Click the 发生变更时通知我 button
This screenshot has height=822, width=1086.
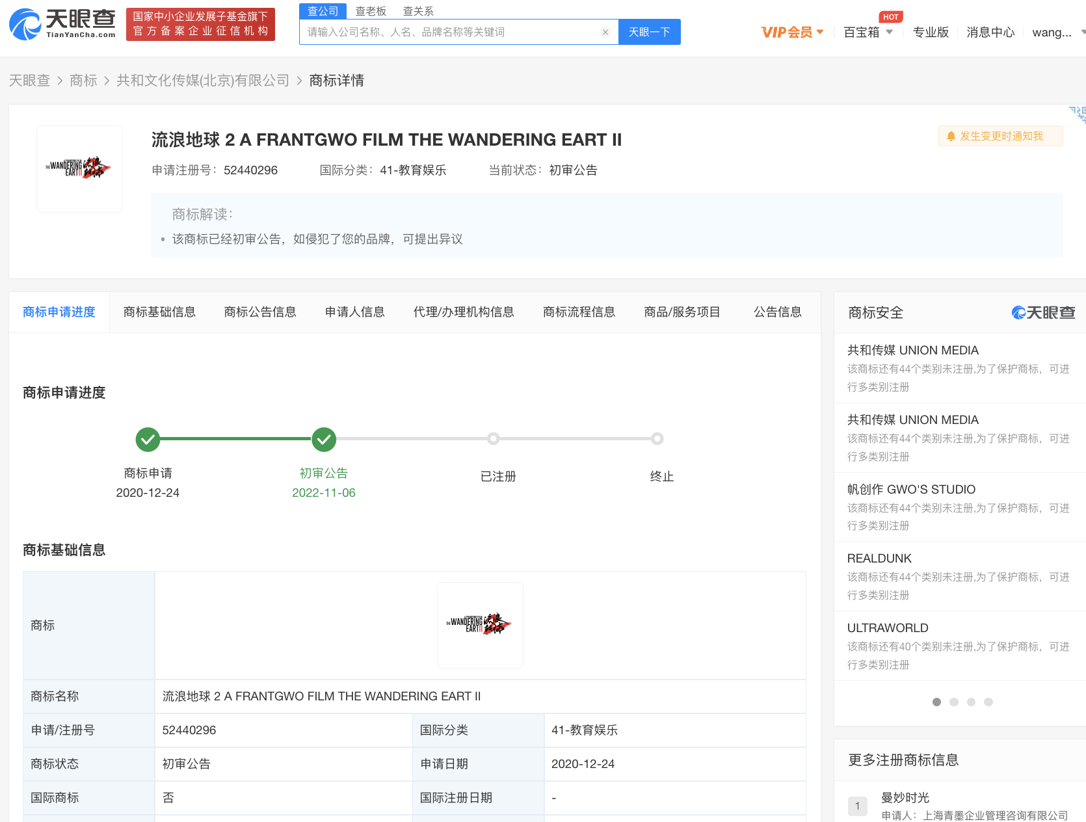pos(1000,136)
